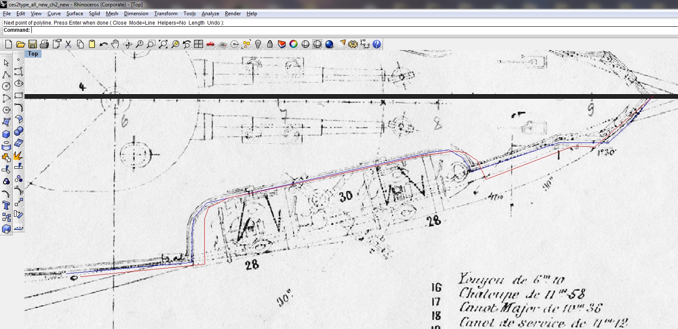
Task: Click the Close option in command prompt
Action: point(119,23)
